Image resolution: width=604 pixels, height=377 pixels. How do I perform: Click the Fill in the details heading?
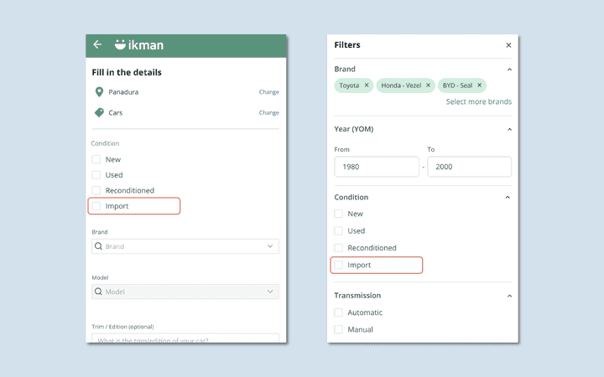(127, 72)
